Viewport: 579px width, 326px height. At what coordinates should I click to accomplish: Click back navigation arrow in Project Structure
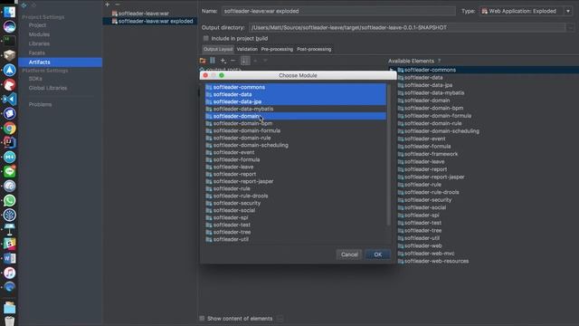[x=24, y=5]
